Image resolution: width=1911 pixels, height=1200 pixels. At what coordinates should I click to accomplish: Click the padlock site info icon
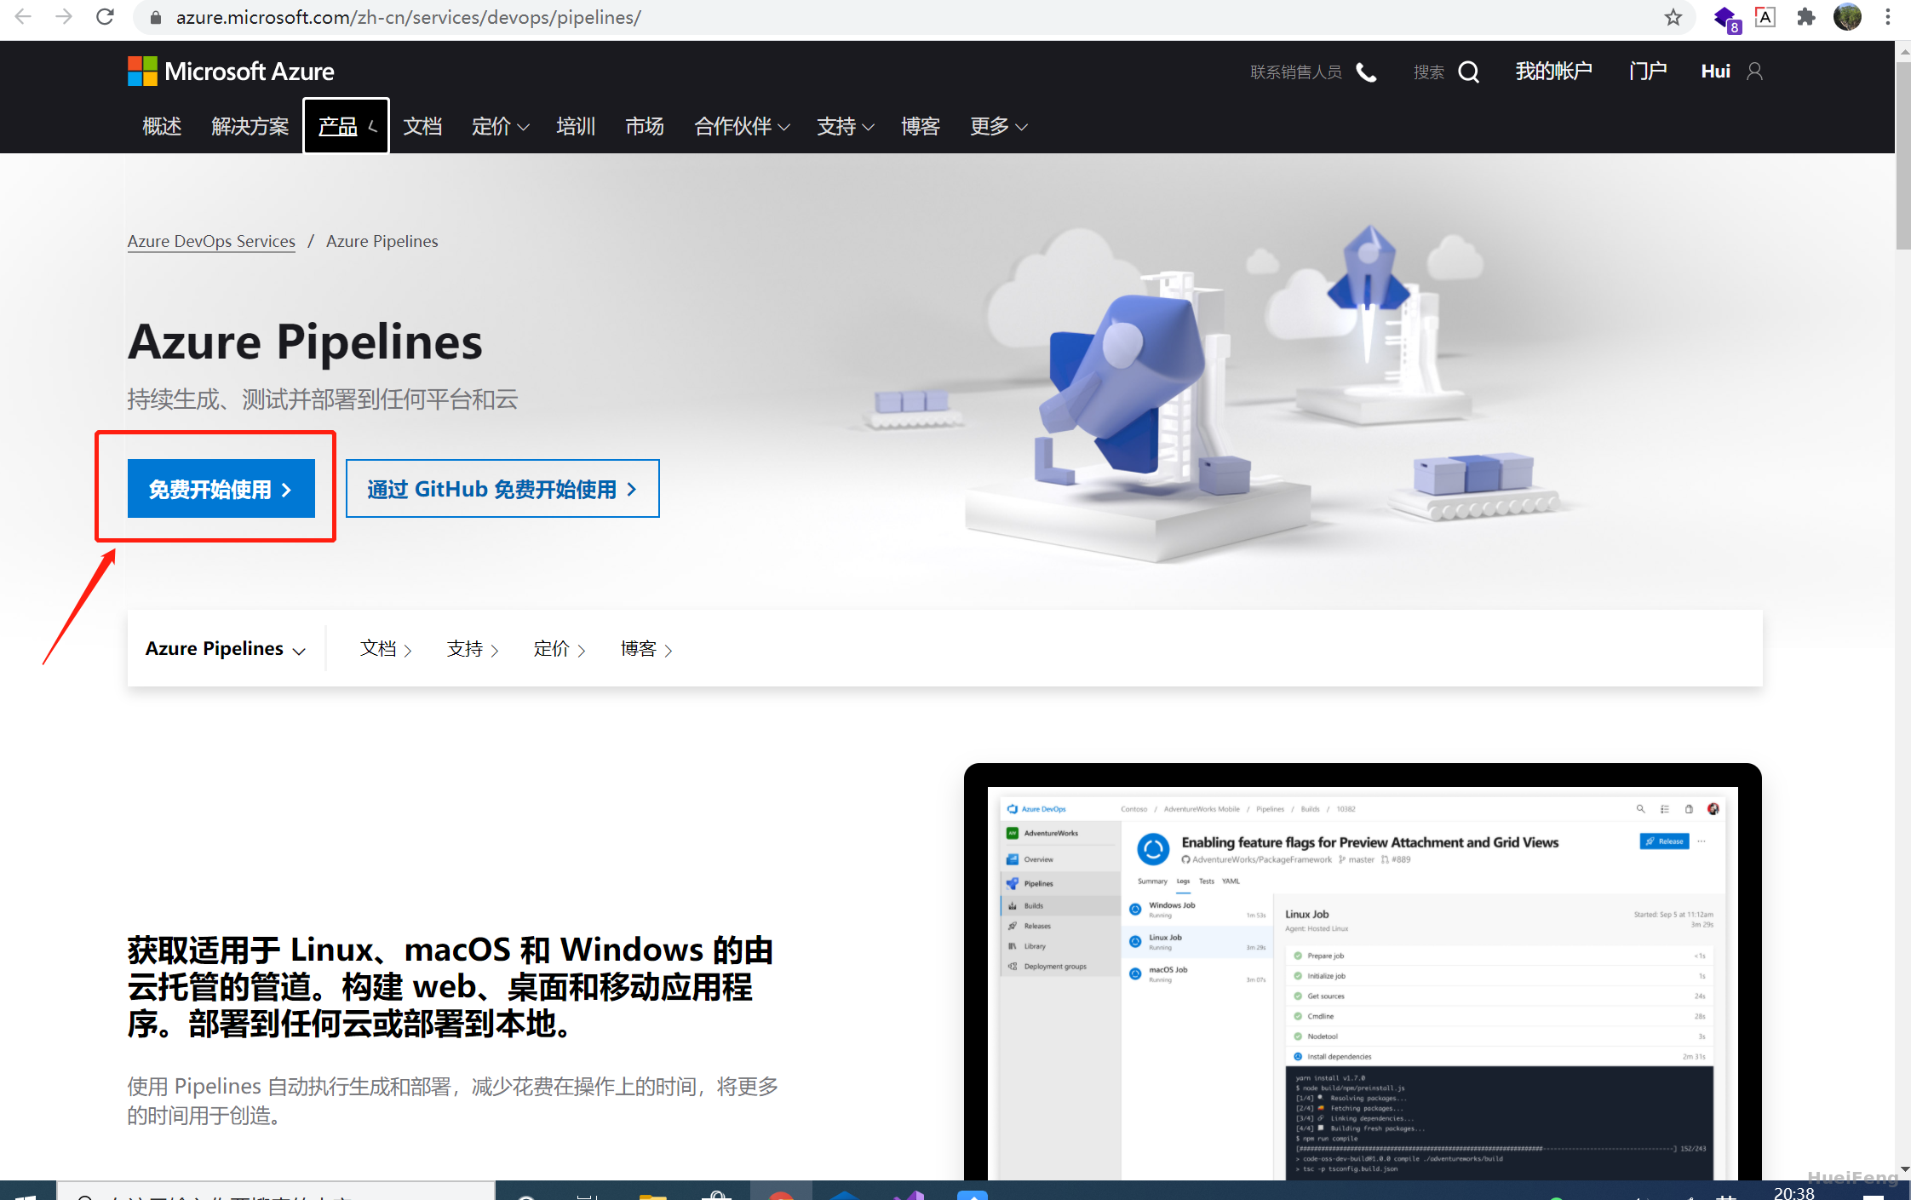[156, 17]
